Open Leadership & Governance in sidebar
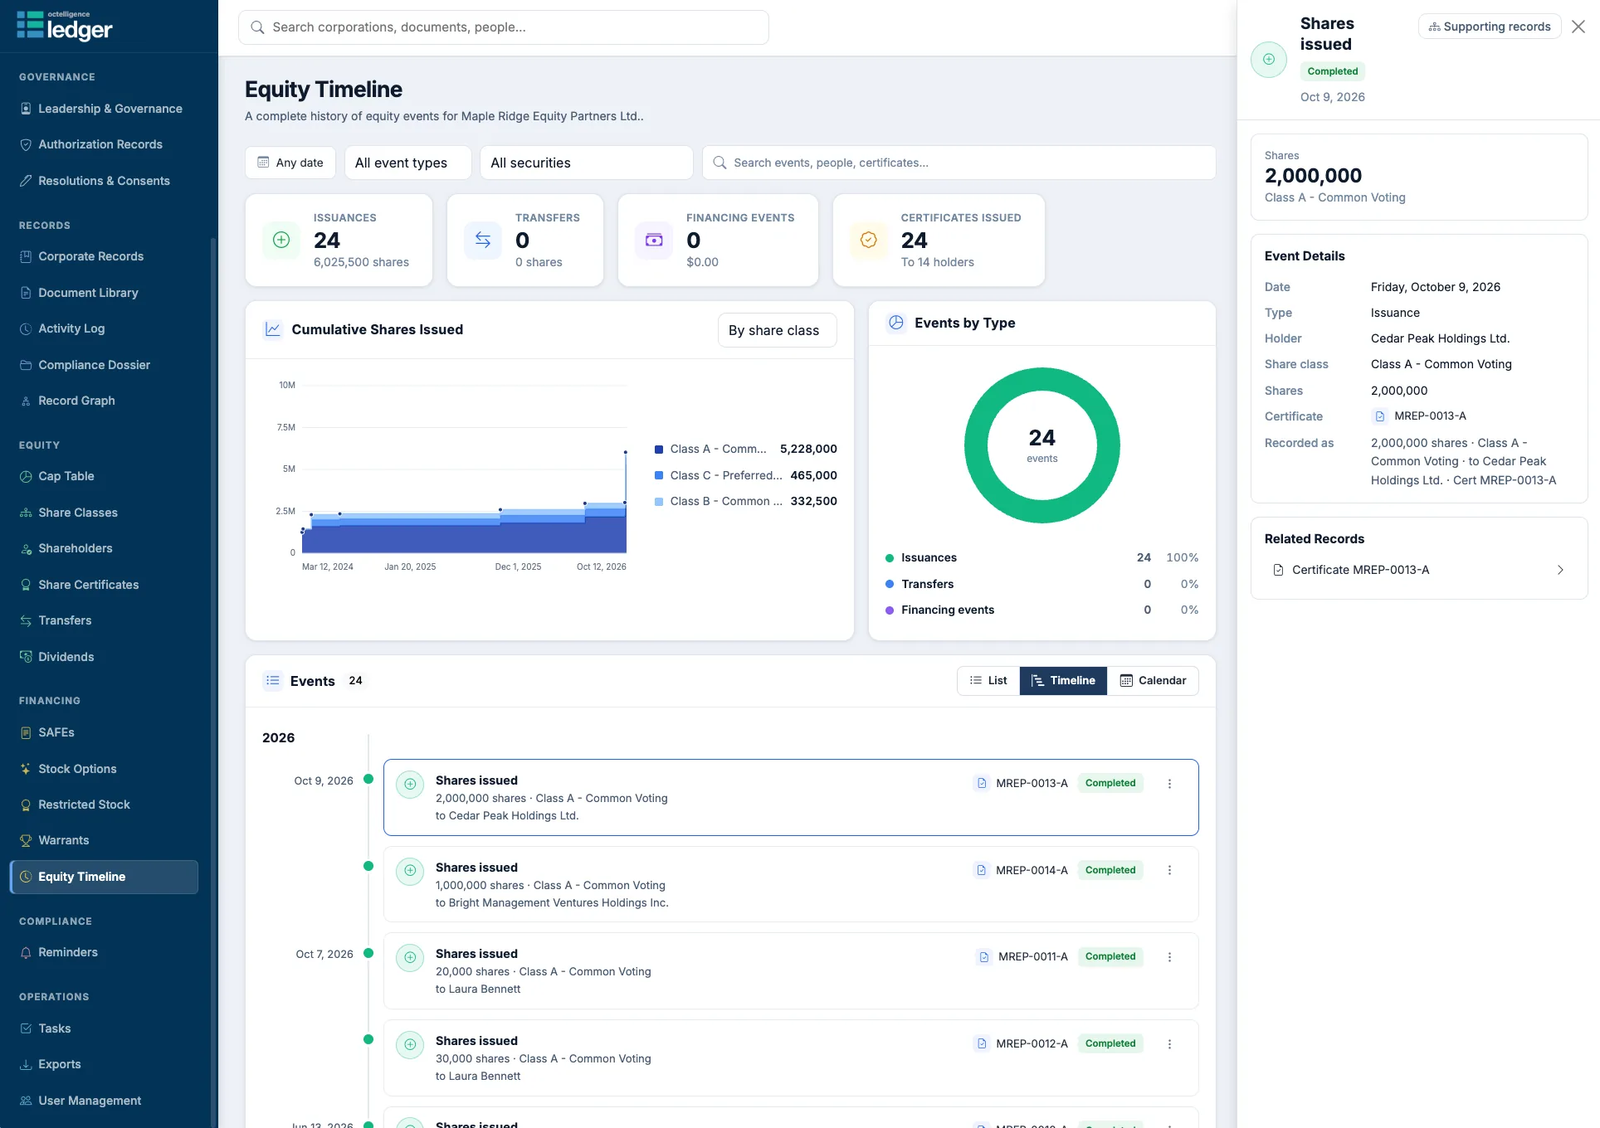This screenshot has height=1128, width=1600. pyautogui.click(x=104, y=109)
